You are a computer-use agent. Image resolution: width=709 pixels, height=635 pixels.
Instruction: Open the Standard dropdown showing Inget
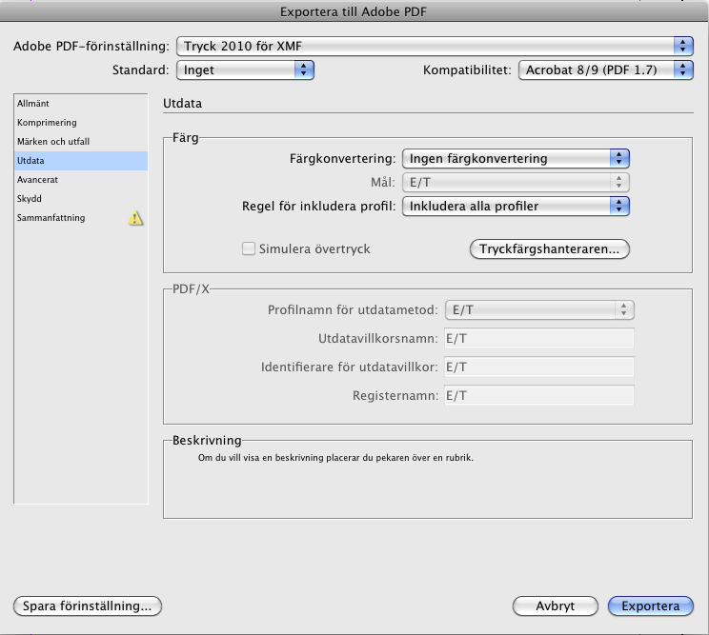[x=245, y=70]
